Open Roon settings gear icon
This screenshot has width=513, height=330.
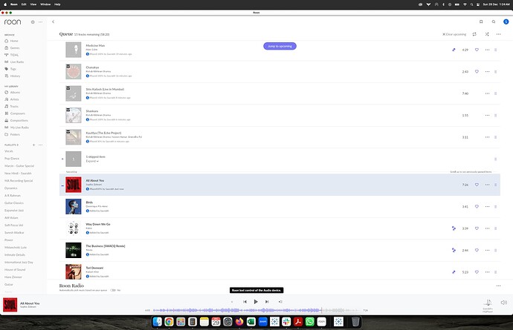(x=33, y=22)
